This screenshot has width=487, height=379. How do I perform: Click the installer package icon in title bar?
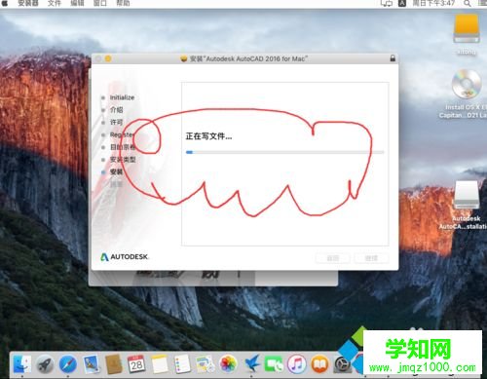184,58
